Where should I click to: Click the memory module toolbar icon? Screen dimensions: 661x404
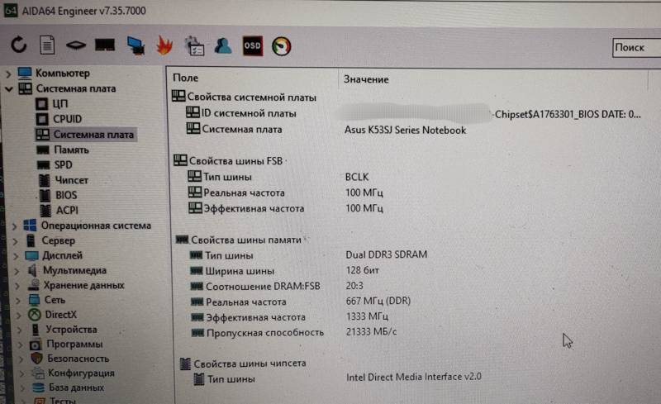[105, 45]
